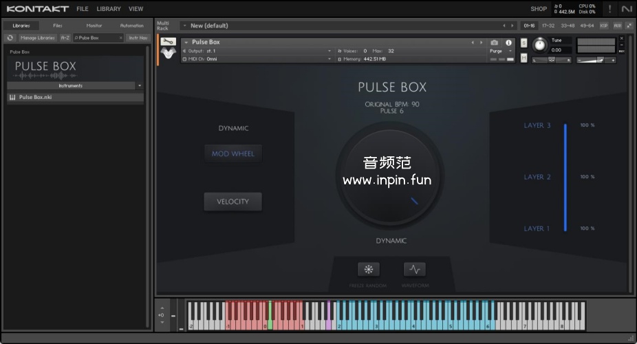
Task: Select rack page 49-64
Action: click(x=587, y=25)
